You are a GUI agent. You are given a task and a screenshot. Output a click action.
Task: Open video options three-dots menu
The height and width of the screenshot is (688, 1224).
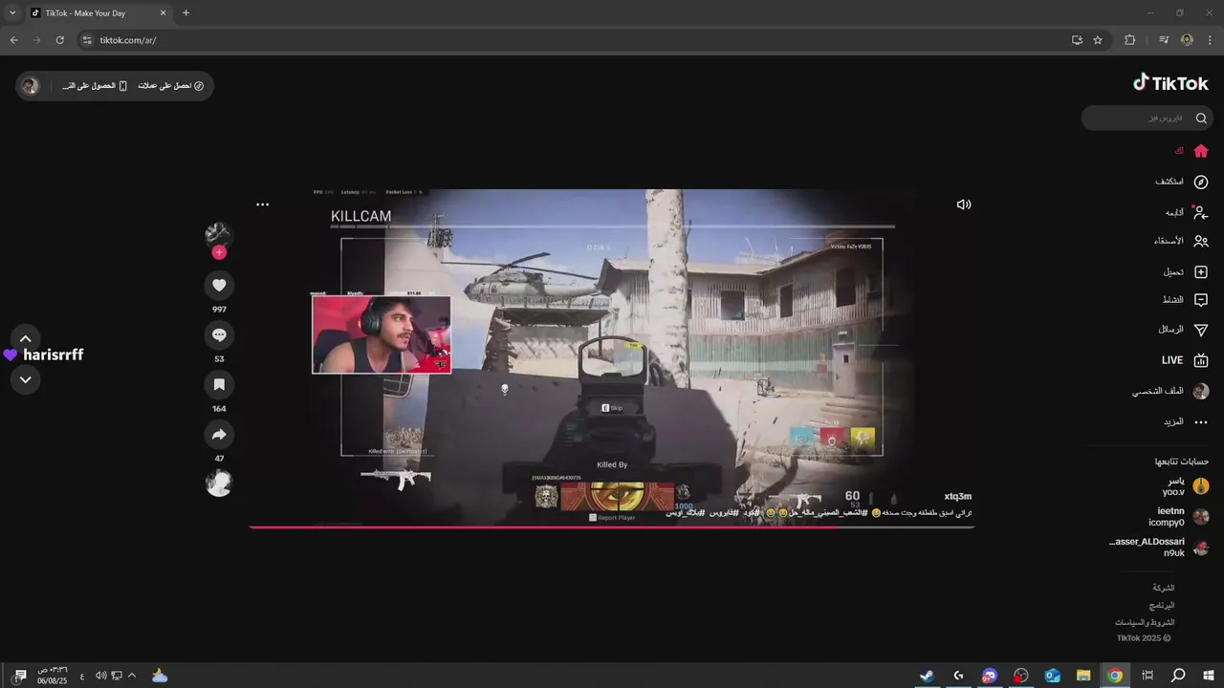pos(262,204)
